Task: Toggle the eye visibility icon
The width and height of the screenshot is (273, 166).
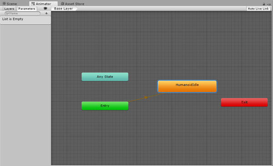Action: [45, 9]
